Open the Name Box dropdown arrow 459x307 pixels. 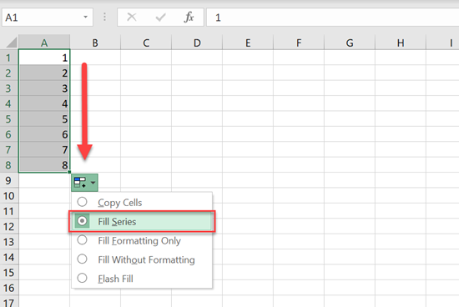[x=85, y=17]
